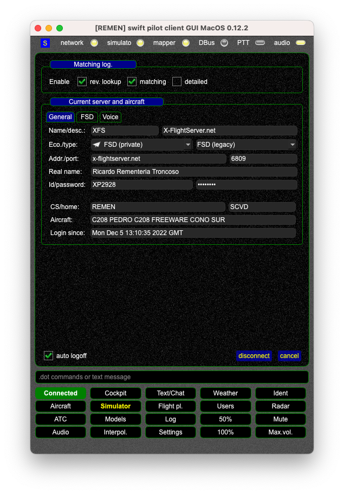Click the window title swift pilot client GUI
Viewport: 344px width, 494px height.
pyautogui.click(x=172, y=28)
